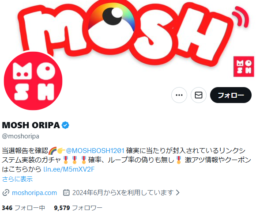Click the blue verified badge
Viewport: 256px width, 214px height.
point(65,125)
